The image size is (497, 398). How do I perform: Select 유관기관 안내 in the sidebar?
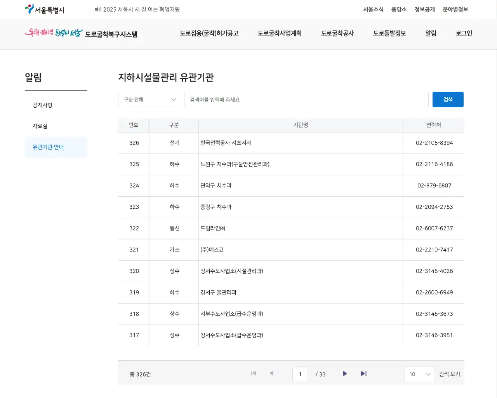[x=48, y=147]
